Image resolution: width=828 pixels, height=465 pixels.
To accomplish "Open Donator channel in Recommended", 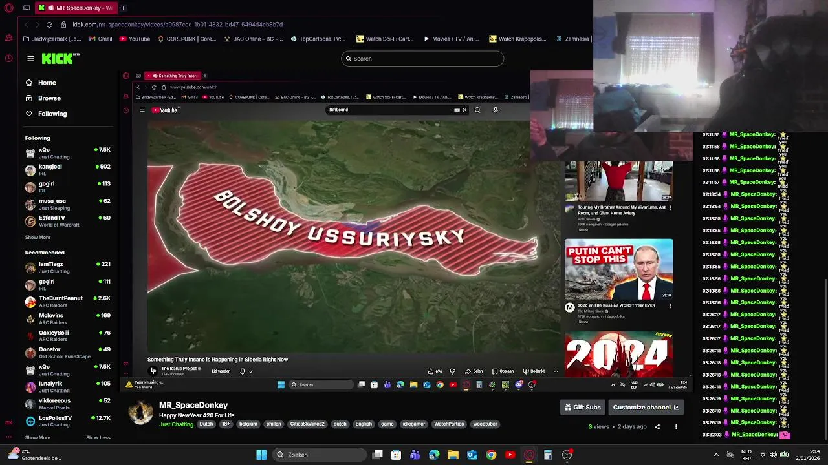I will (68, 353).
